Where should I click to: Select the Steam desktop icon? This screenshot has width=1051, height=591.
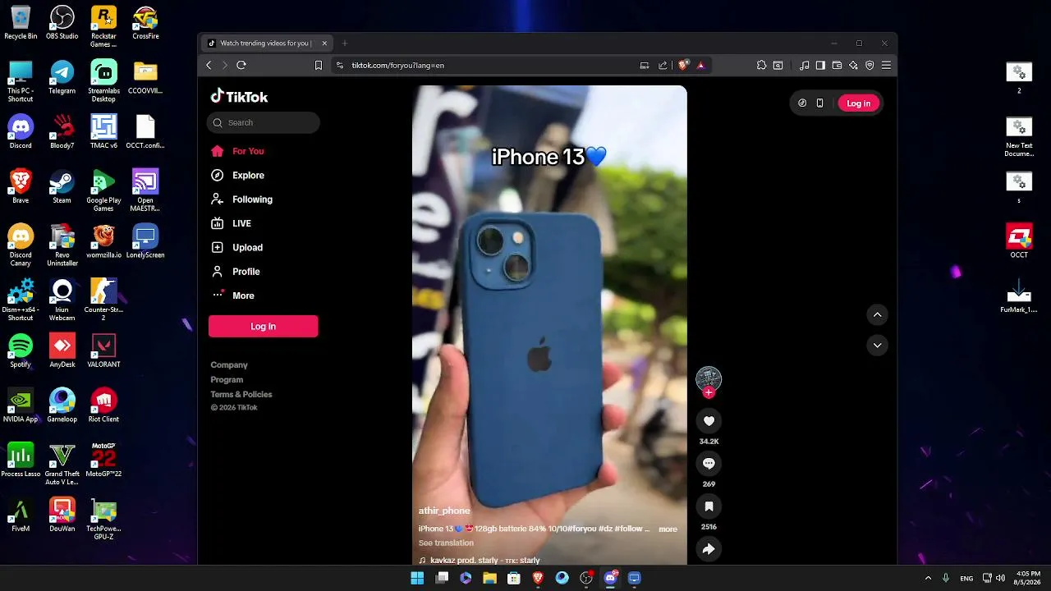tap(62, 187)
